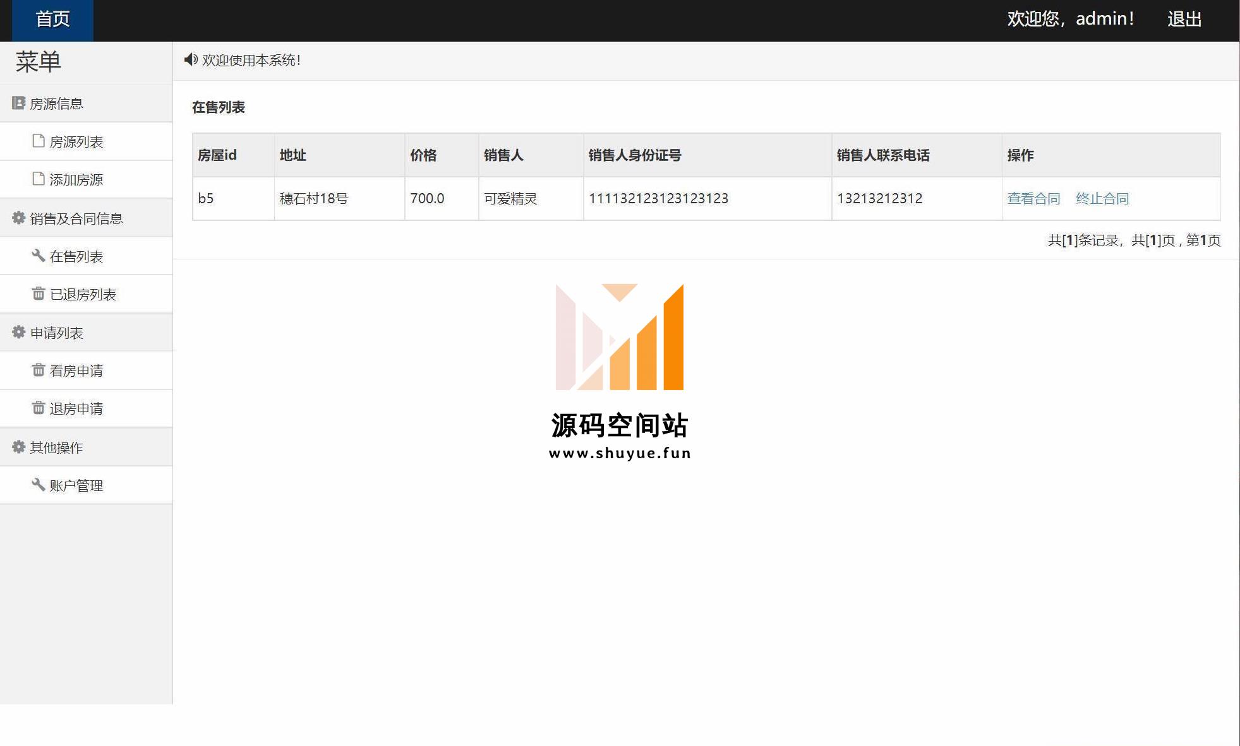Screen dimensions: 1240x746
Task: Collapse the 销售及合同信息 menu section
Action: pos(86,218)
